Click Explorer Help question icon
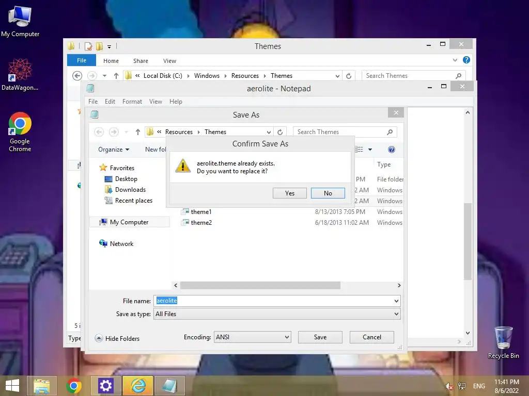 [466, 60]
